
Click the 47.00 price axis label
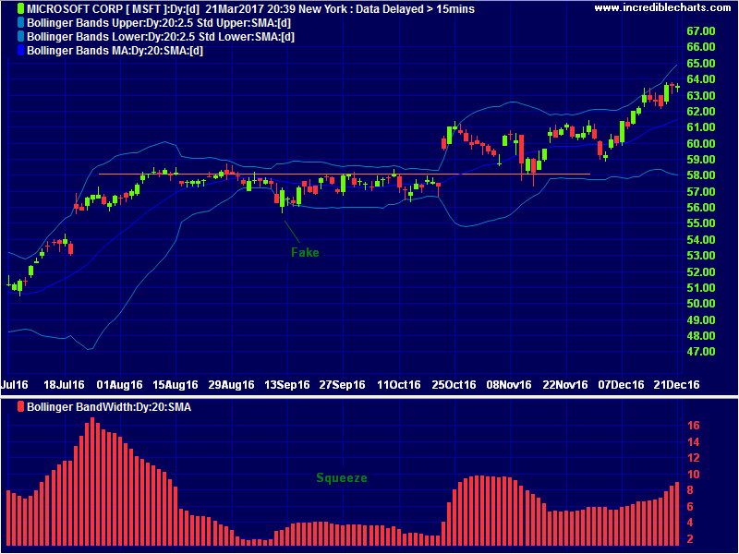click(x=701, y=352)
